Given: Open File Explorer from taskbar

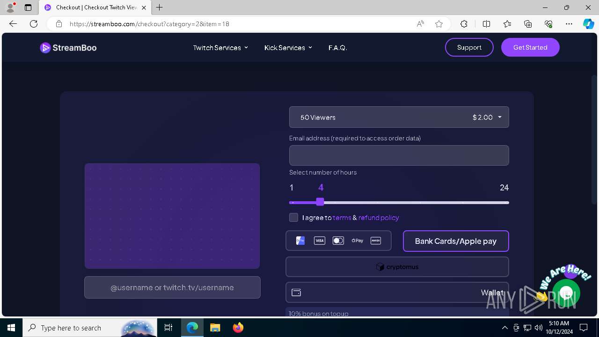Looking at the screenshot, I should pos(215,328).
